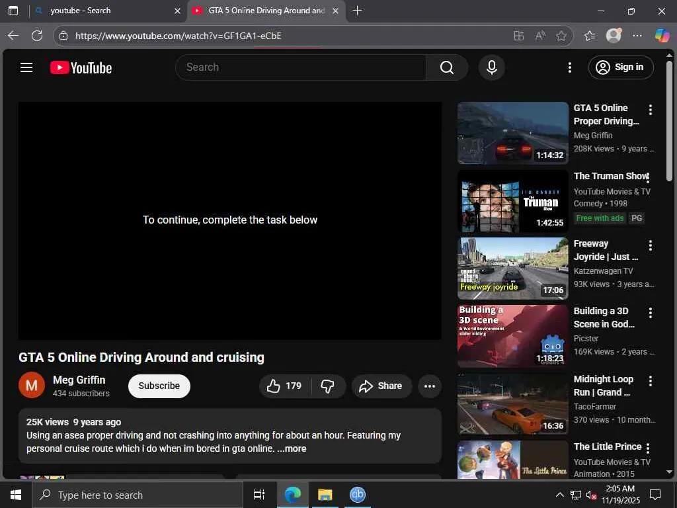Click Katzenwagen TV channel name
Image resolution: width=677 pixels, height=508 pixels.
click(603, 271)
